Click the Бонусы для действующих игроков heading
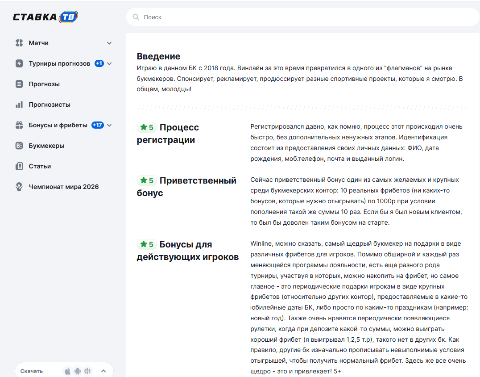This screenshot has height=377, width=480. point(188,251)
